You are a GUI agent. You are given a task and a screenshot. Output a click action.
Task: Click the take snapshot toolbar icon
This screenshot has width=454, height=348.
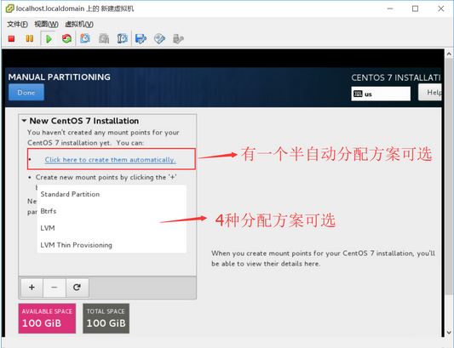click(x=85, y=38)
